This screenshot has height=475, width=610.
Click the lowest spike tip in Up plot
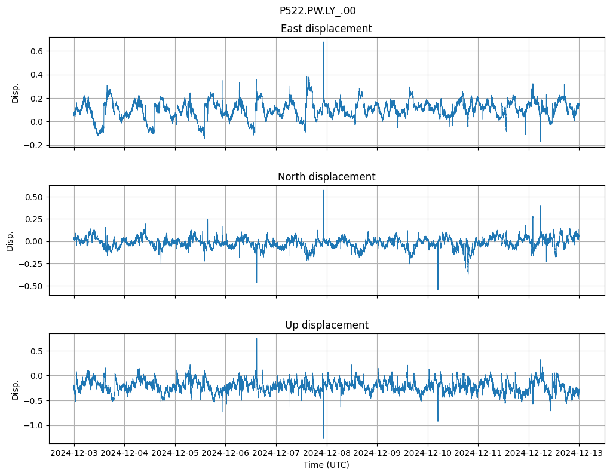324,438
